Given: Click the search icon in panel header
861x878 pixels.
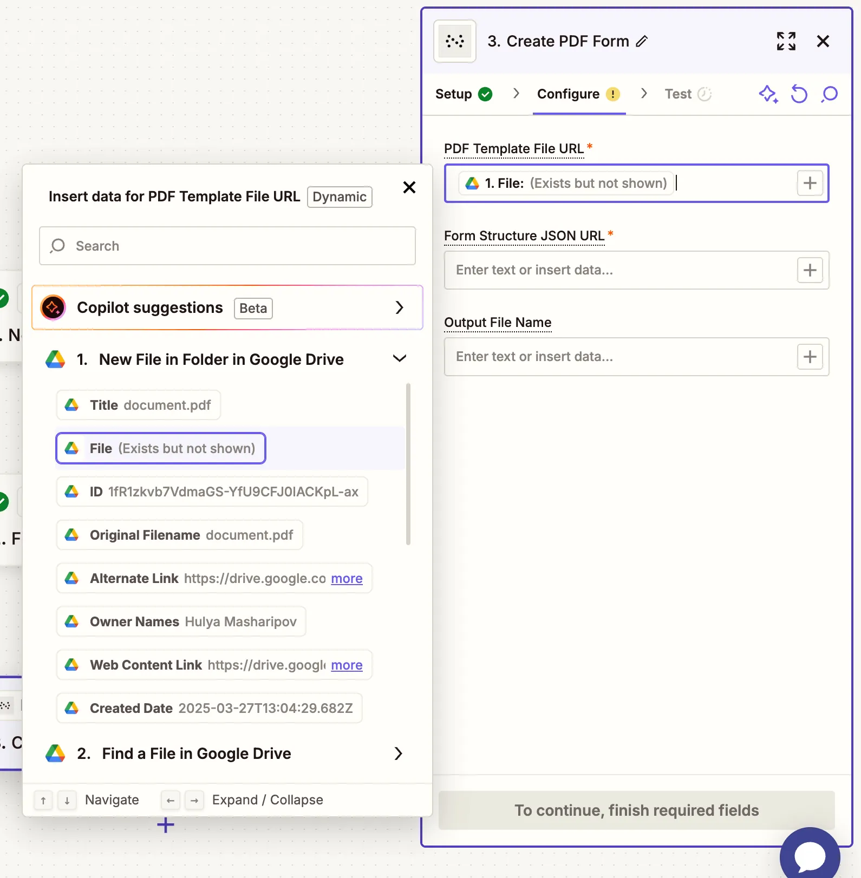Looking at the screenshot, I should tap(829, 94).
